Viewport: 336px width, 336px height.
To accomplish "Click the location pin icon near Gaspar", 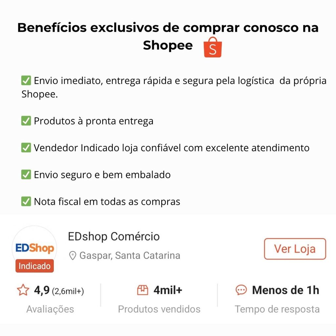I will point(73,256).
